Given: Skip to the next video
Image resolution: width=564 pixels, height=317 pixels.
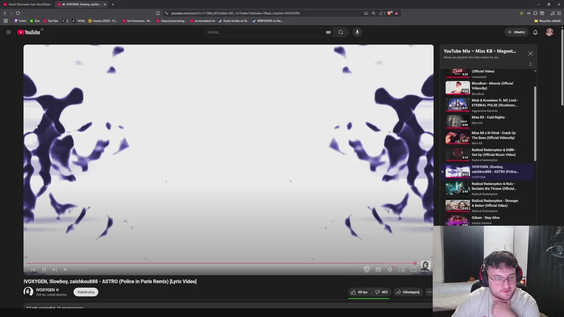Looking at the screenshot, I should click(x=55, y=269).
